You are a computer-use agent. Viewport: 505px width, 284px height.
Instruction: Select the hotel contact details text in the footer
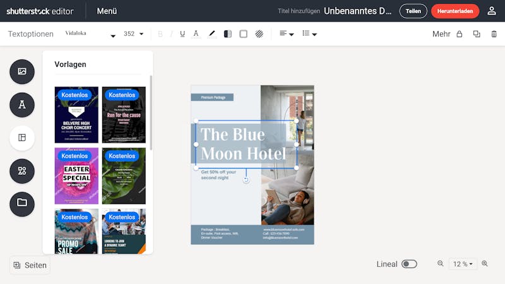tap(283, 234)
